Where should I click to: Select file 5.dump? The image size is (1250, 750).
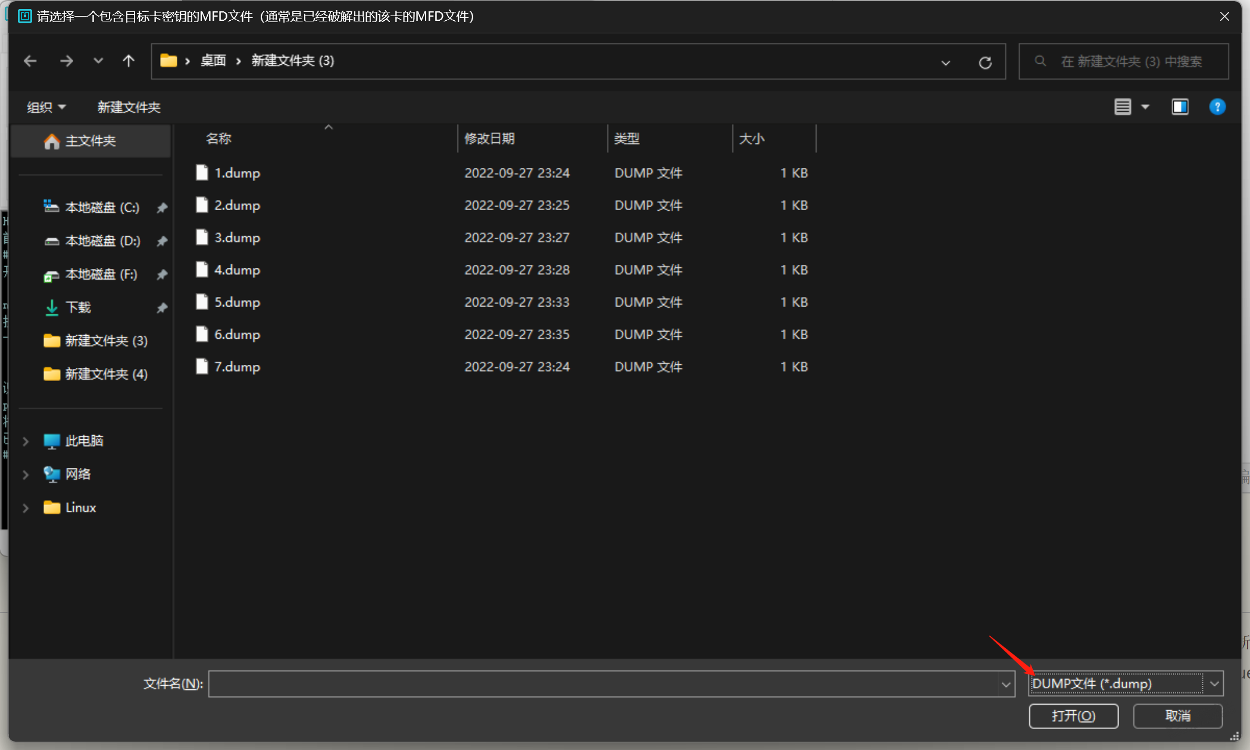(x=237, y=302)
